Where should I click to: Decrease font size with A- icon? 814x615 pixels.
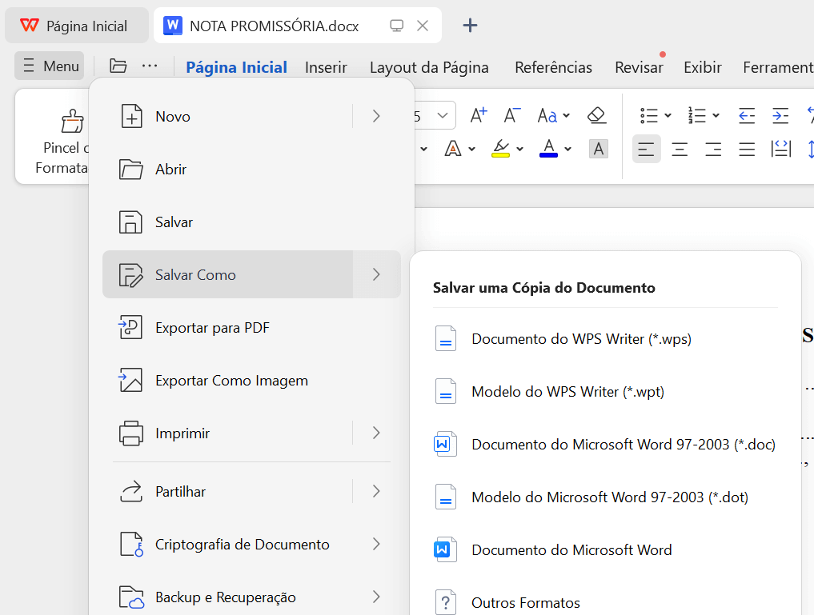click(x=512, y=115)
